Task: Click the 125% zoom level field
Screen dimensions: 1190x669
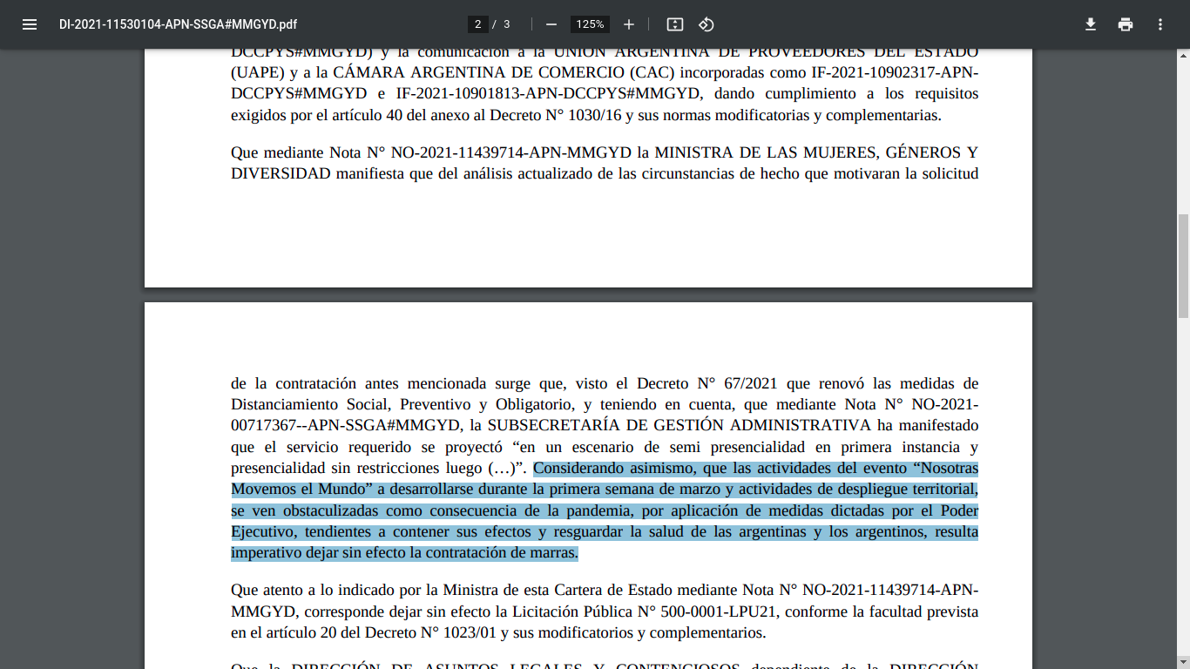Action: point(590,24)
